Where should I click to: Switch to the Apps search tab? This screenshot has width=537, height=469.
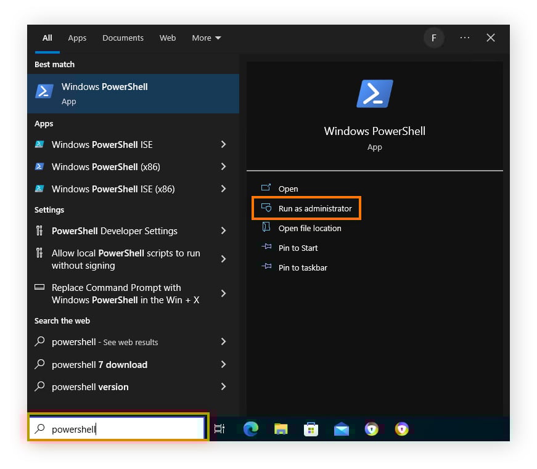click(x=77, y=38)
